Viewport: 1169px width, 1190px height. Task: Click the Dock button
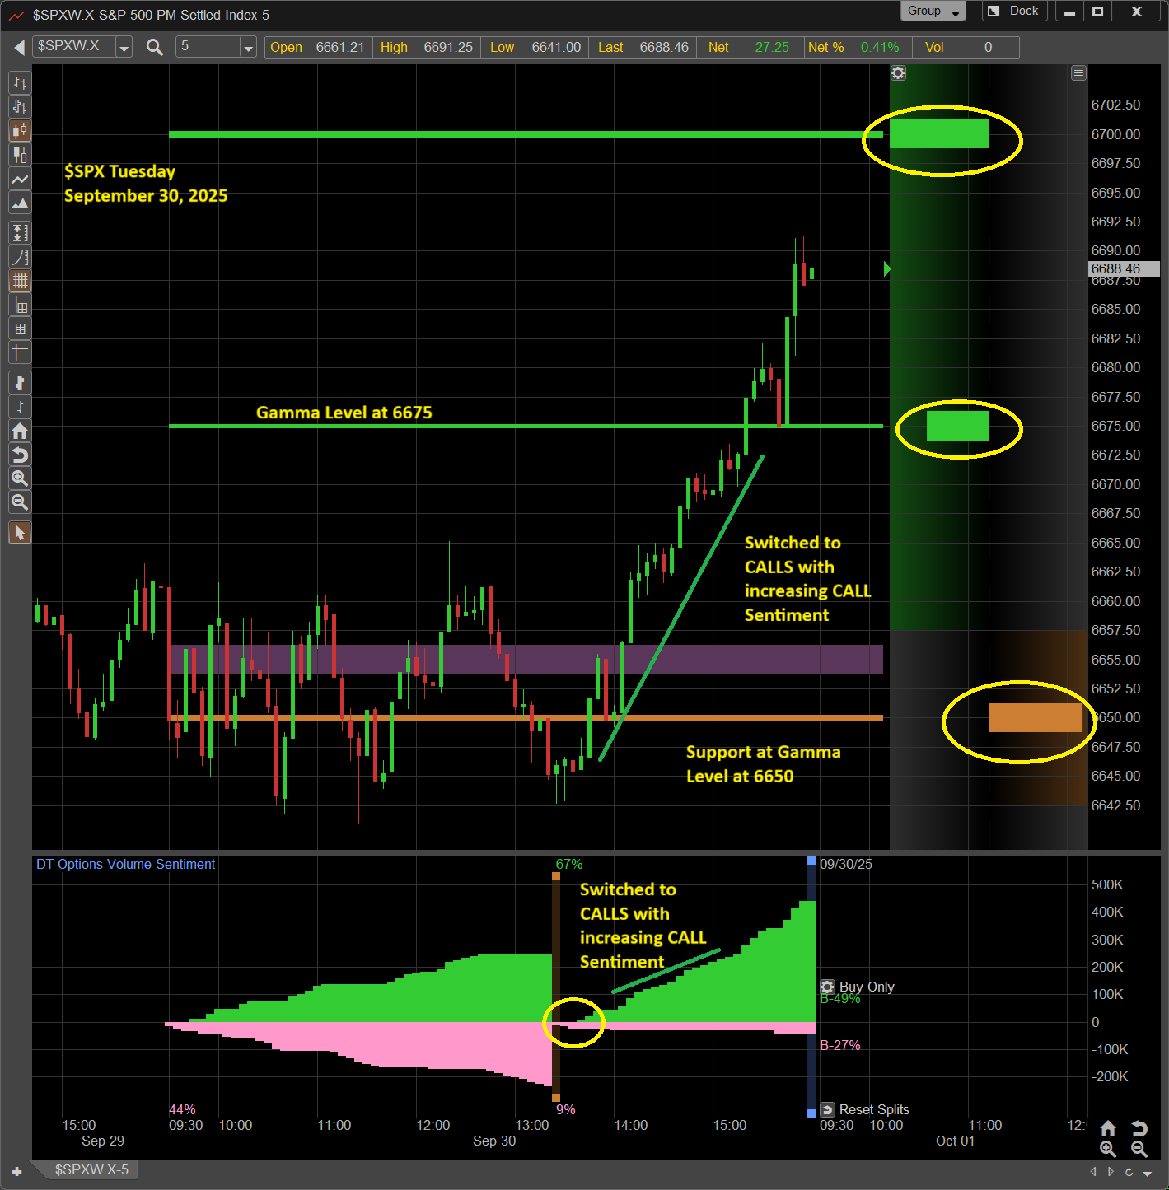[x=1015, y=11]
